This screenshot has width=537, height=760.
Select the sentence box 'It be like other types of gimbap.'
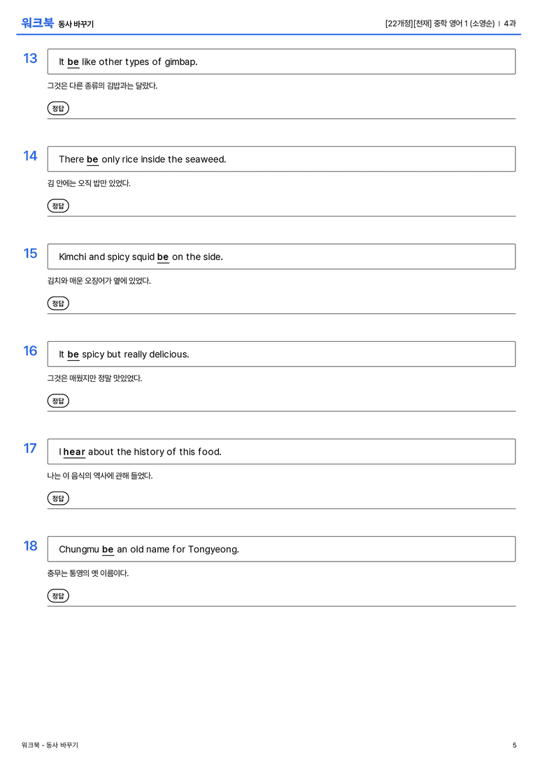[281, 62]
